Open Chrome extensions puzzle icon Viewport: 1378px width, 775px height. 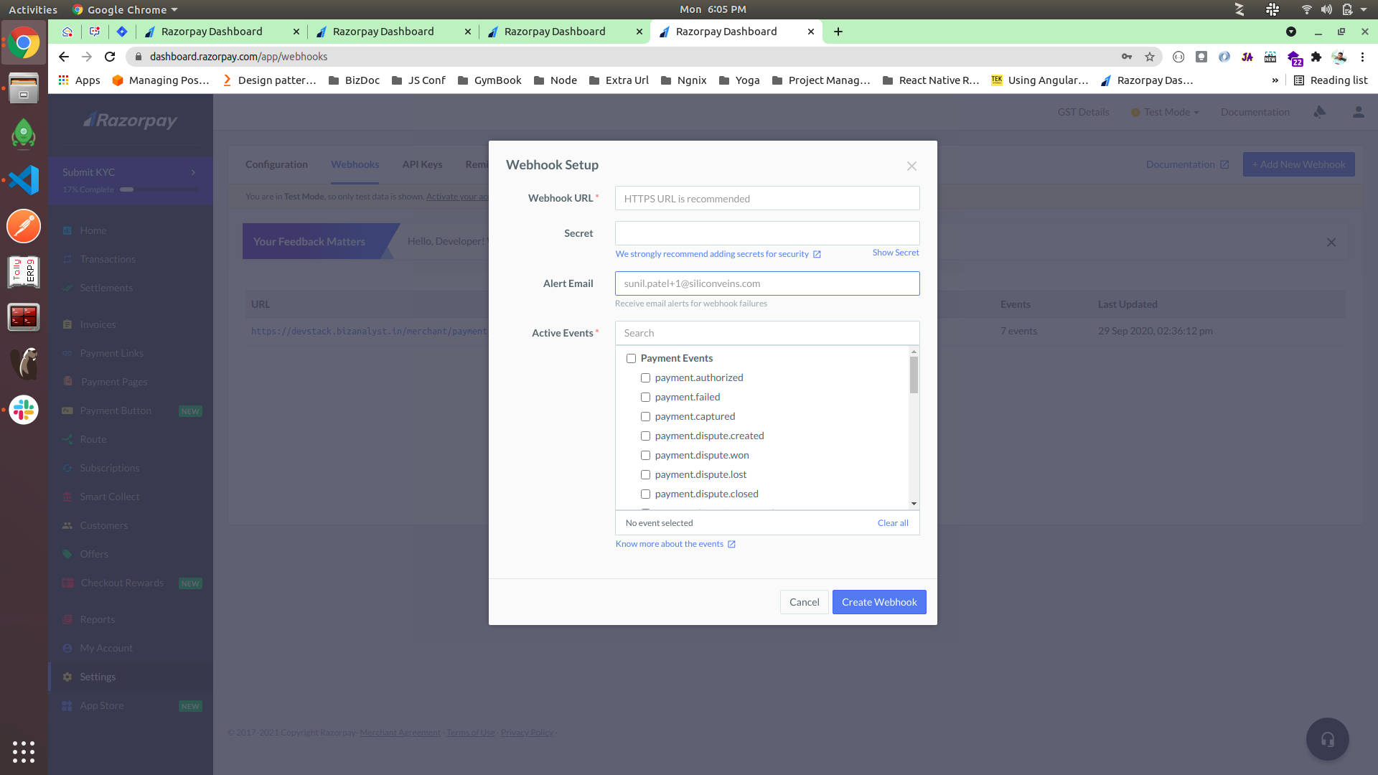click(x=1316, y=57)
